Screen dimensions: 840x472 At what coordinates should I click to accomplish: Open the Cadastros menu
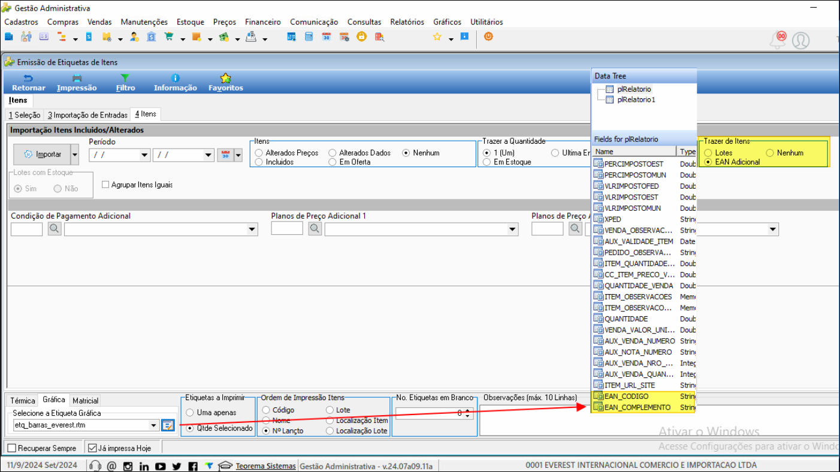(21, 22)
